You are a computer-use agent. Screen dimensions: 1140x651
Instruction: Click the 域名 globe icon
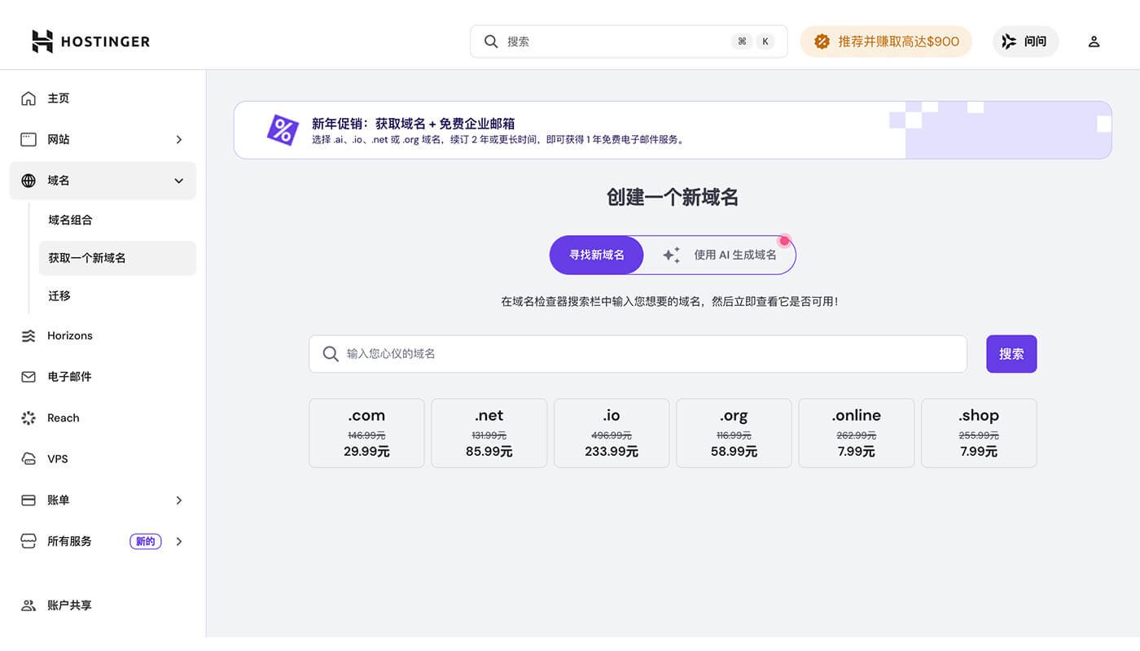click(x=27, y=180)
